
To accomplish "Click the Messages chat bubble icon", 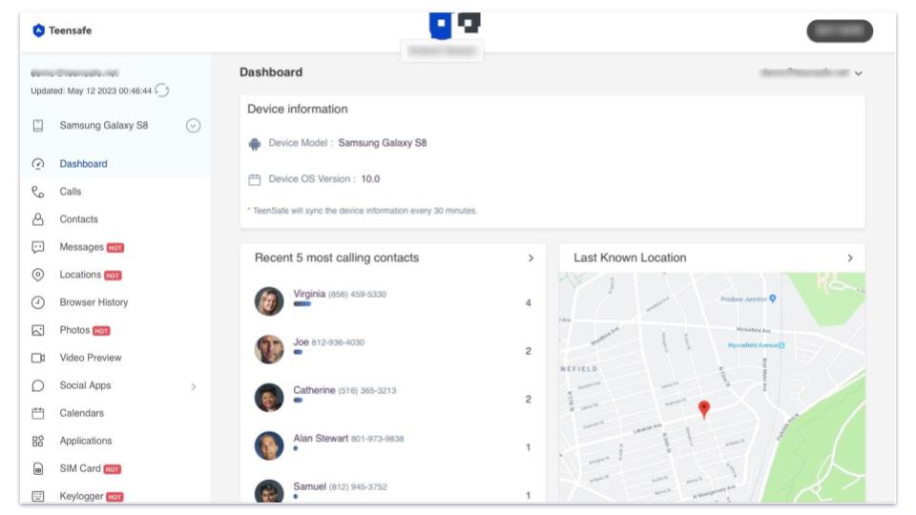I will (x=38, y=247).
